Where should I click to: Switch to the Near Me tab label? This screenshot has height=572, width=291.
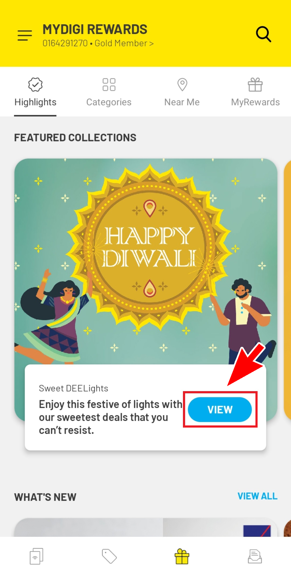[x=182, y=102]
